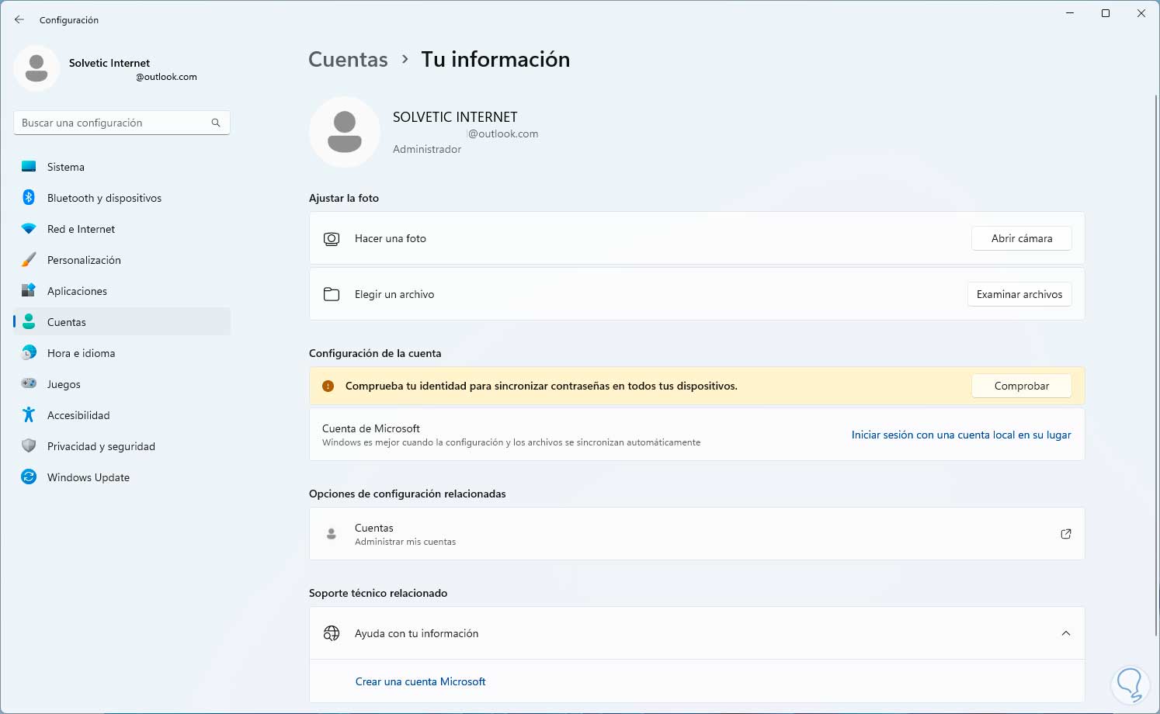Click the Comprueba tu identidad warning message
The width and height of the screenshot is (1160, 714).
(541, 386)
